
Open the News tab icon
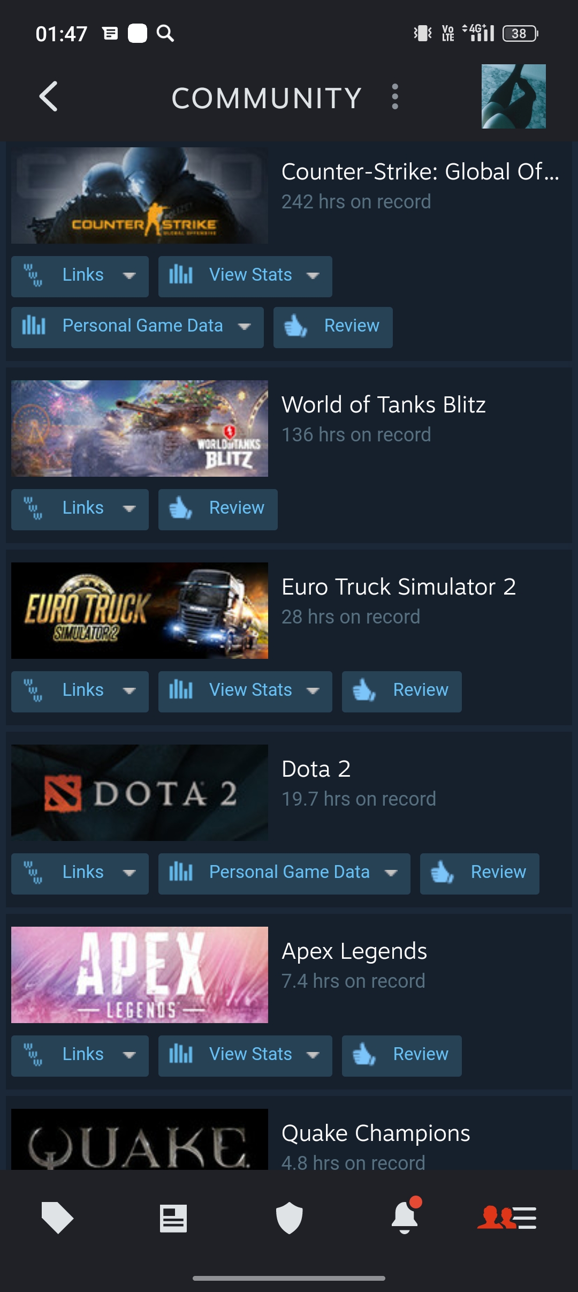173,1219
